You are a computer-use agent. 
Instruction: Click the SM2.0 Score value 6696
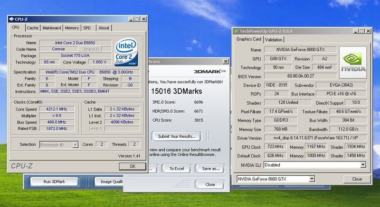[x=199, y=102]
